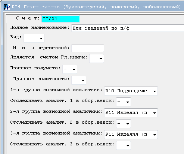184x154 pixels.
Task: Click the Вид dropdown arrow
Action: 41,39
